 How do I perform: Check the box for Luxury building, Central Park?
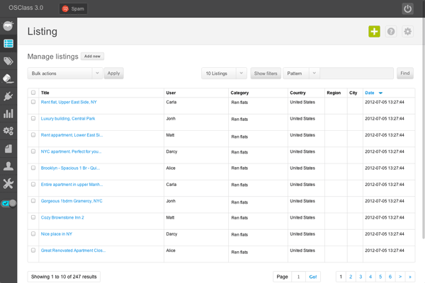pos(33,118)
